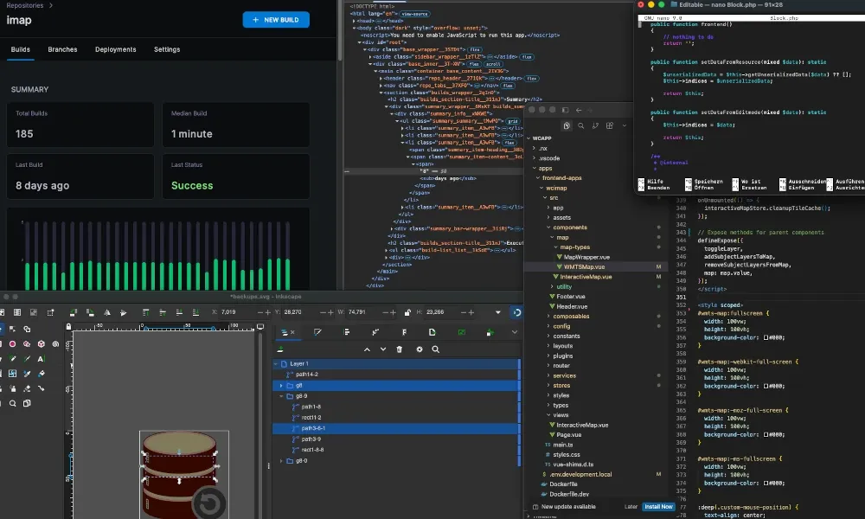
Task: Open Extensions view in code editor
Action: pyautogui.click(x=610, y=125)
